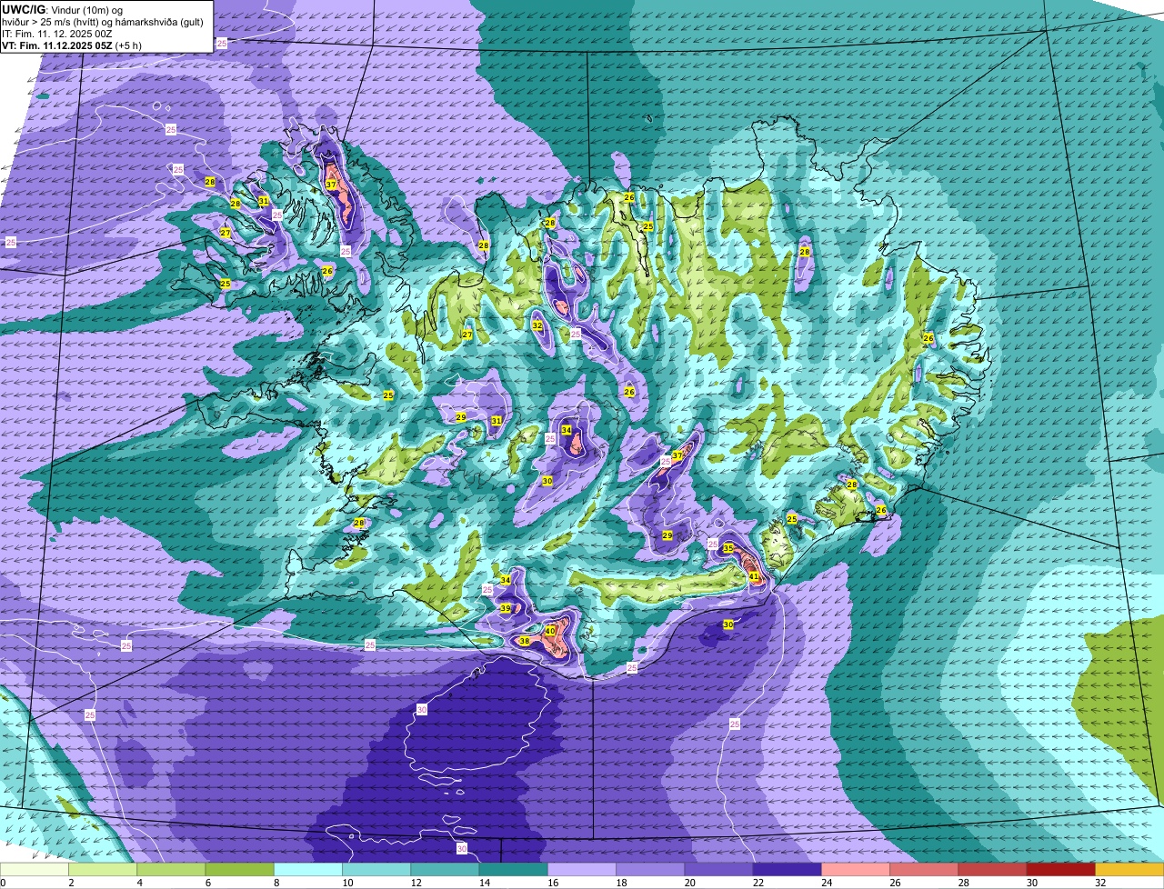Select the 10–12 light teal legend swatch
This screenshot has width=1164, height=889.
pos(376,869)
